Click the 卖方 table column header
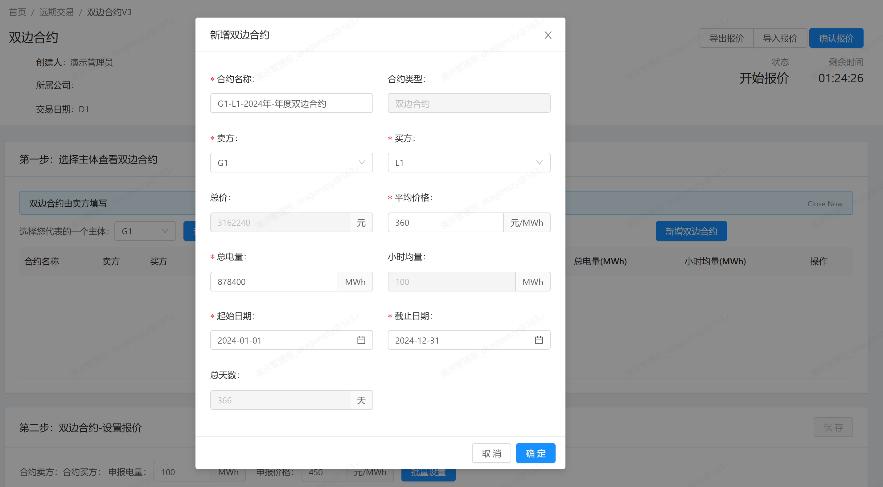The image size is (883, 487). pyautogui.click(x=111, y=261)
